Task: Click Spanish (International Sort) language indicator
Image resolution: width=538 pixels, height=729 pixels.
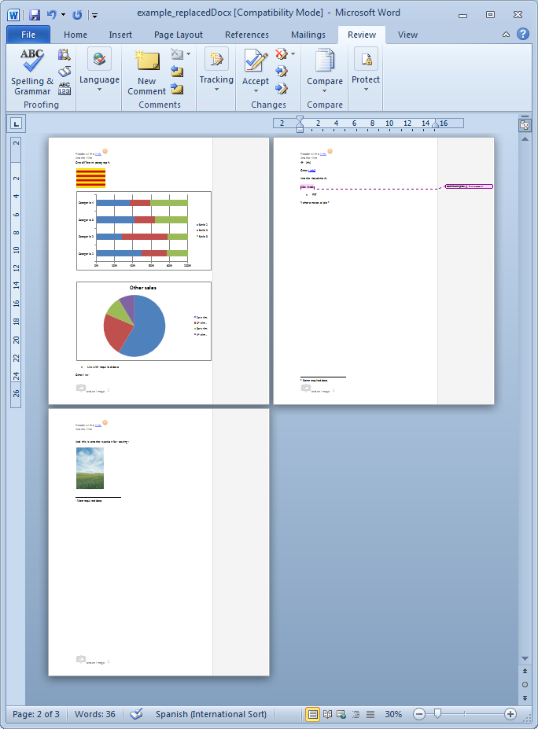Action: 211,714
